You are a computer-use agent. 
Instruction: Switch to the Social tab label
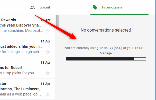(x=45, y=7)
